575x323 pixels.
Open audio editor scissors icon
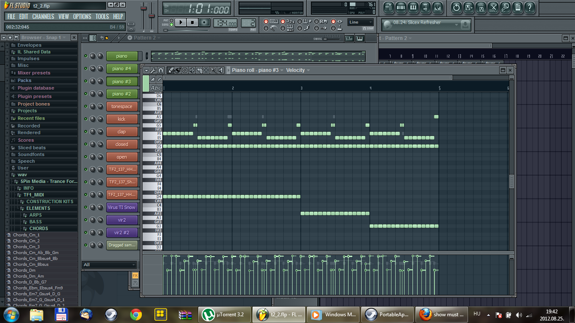[x=493, y=7]
